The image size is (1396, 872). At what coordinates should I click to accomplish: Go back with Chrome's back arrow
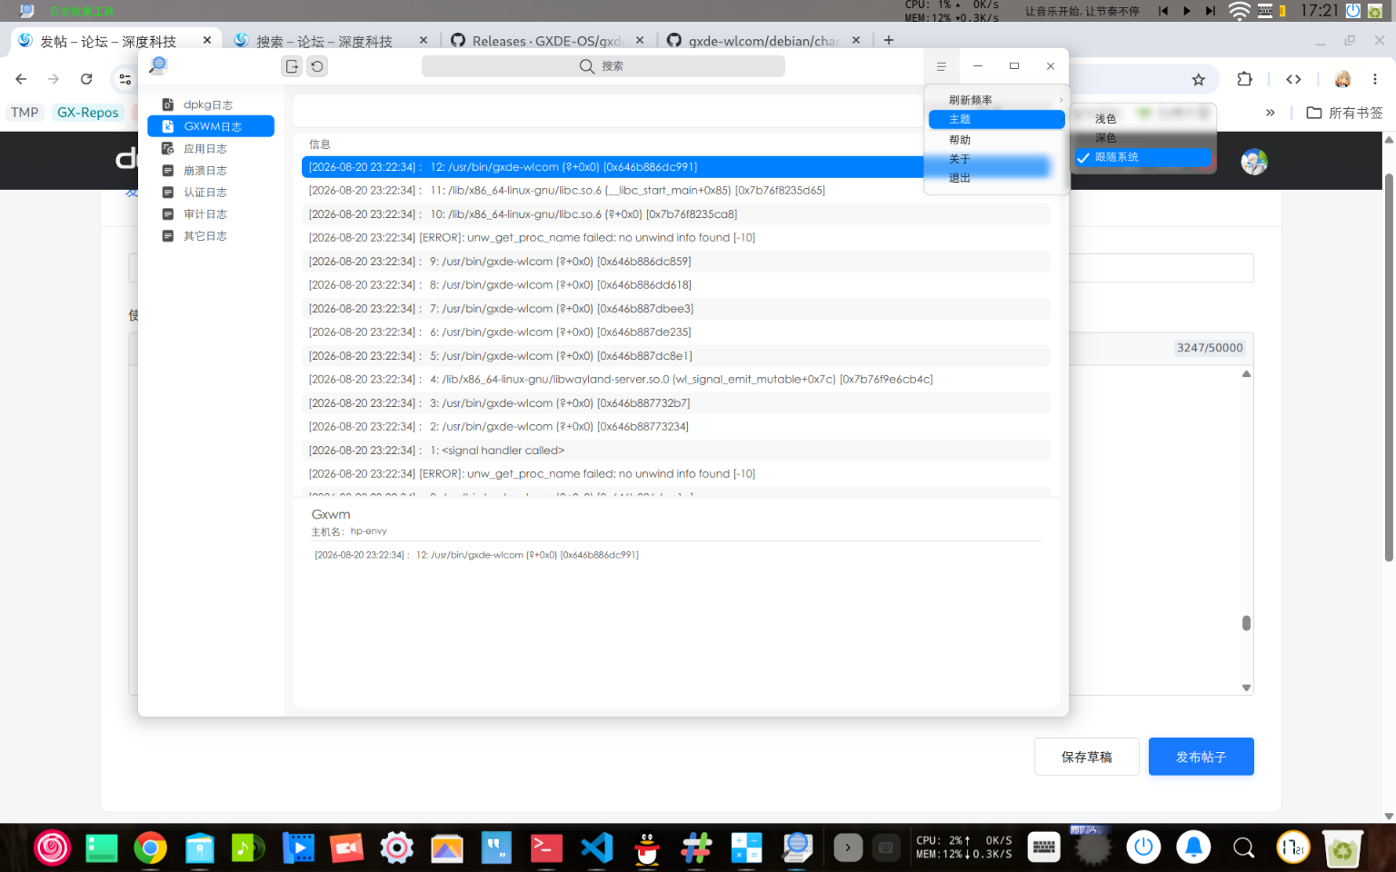click(21, 79)
